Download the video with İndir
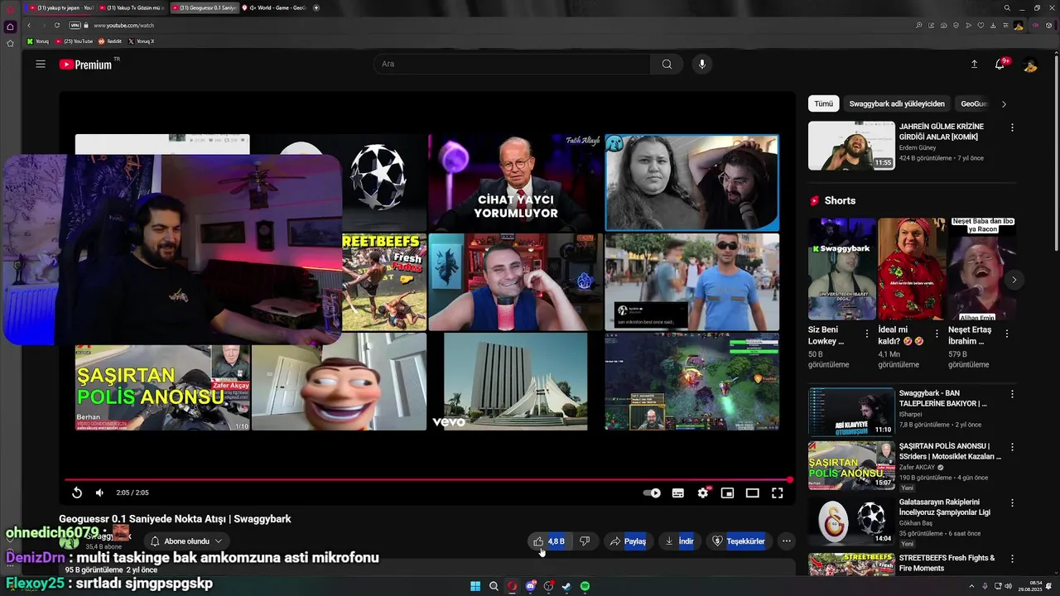The image size is (1060, 596). 679,541
